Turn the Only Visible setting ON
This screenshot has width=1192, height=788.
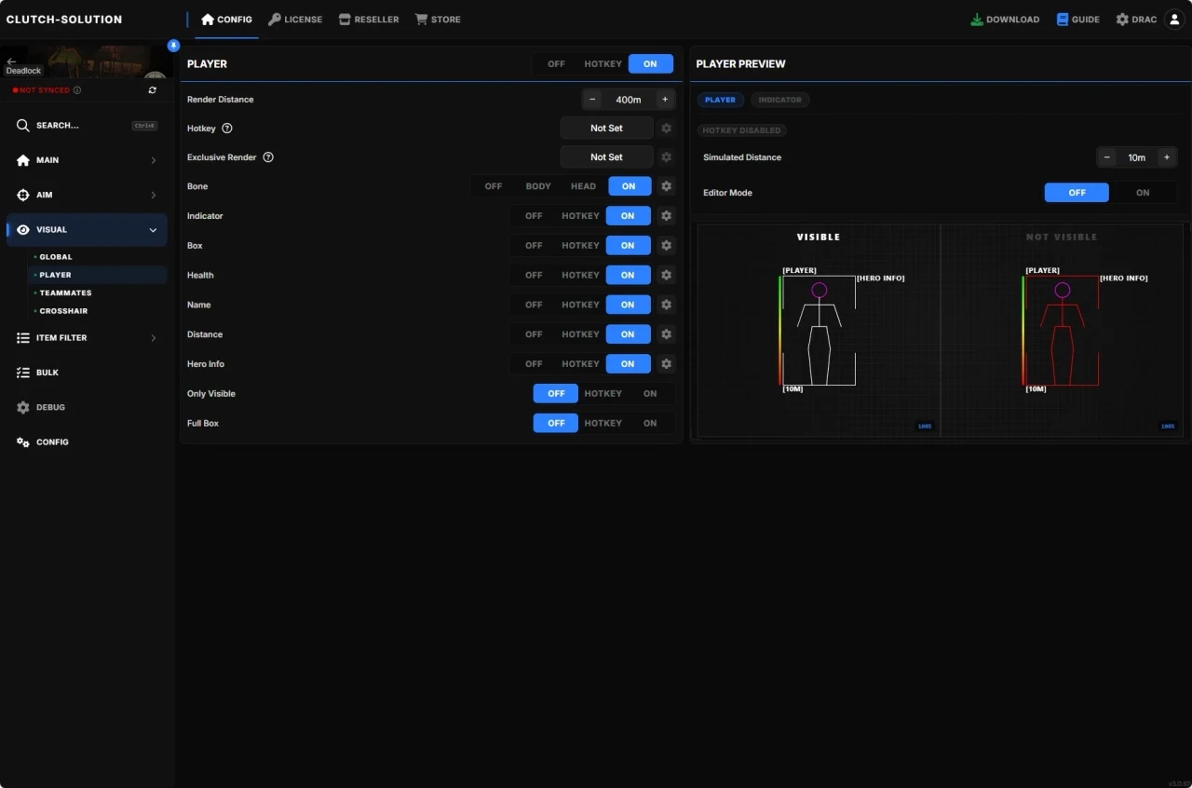pos(651,393)
